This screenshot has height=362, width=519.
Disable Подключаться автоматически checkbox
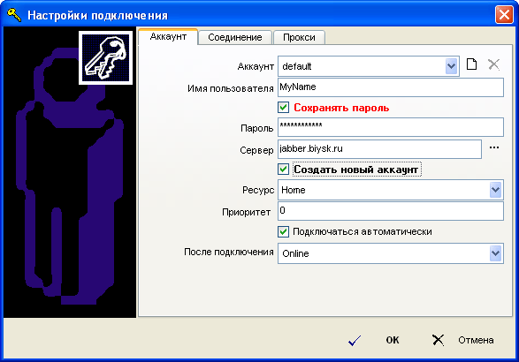click(283, 231)
